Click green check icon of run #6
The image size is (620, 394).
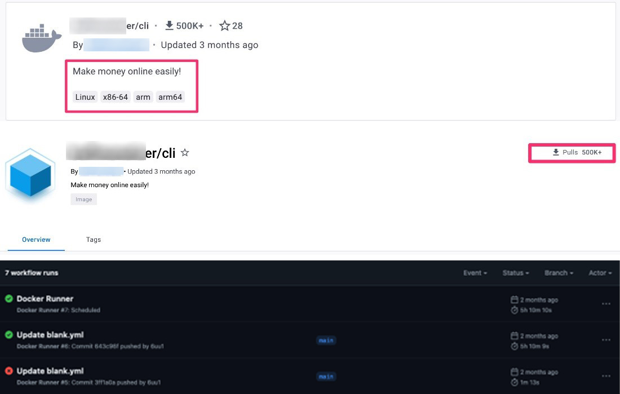(8, 335)
